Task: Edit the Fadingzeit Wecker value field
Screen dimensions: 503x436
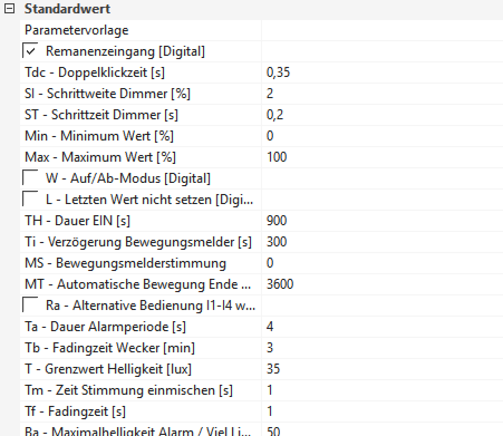Action: [381, 348]
